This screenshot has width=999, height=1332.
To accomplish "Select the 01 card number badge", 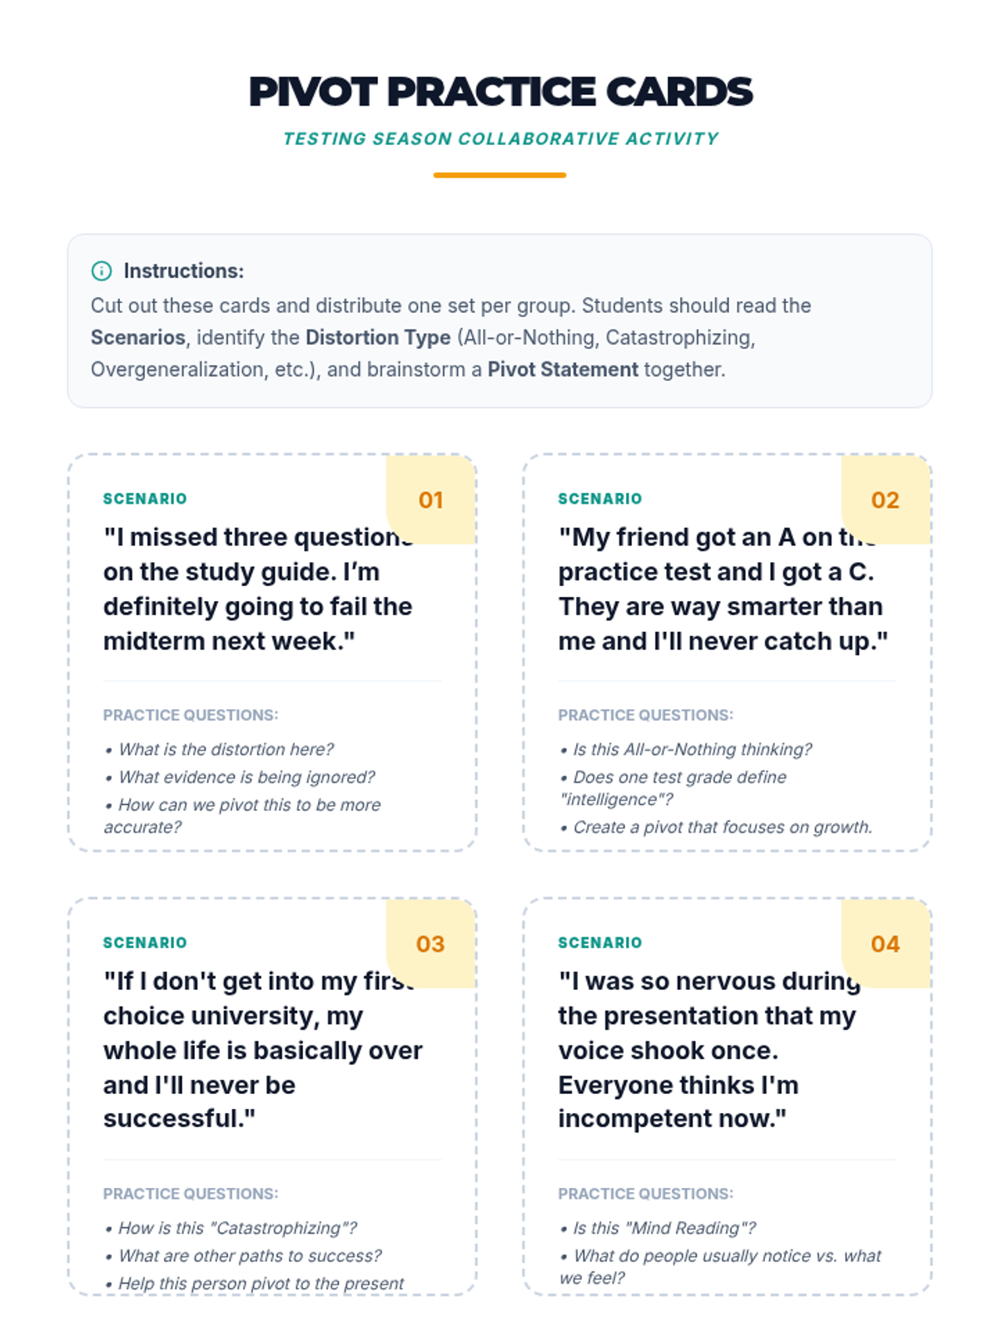I will (431, 499).
